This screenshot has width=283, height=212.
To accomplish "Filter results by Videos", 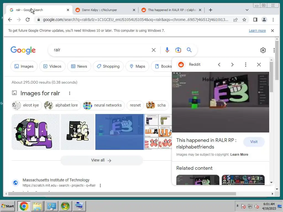I will tap(52, 66).
